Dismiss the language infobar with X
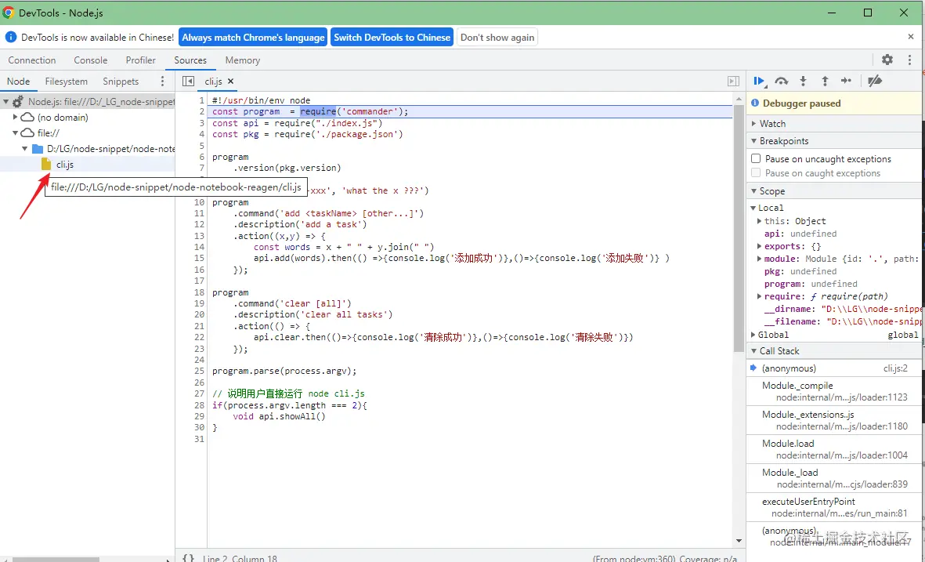 (x=911, y=37)
